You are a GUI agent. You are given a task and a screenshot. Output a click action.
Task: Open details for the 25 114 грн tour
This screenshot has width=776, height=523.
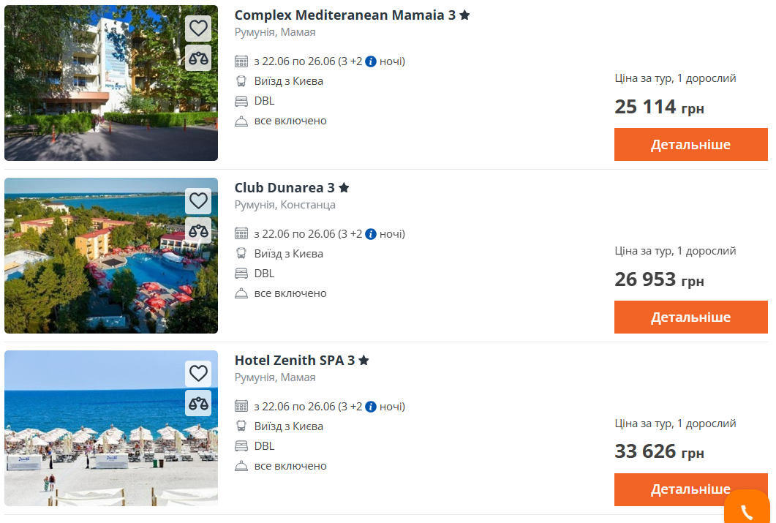pyautogui.click(x=690, y=145)
